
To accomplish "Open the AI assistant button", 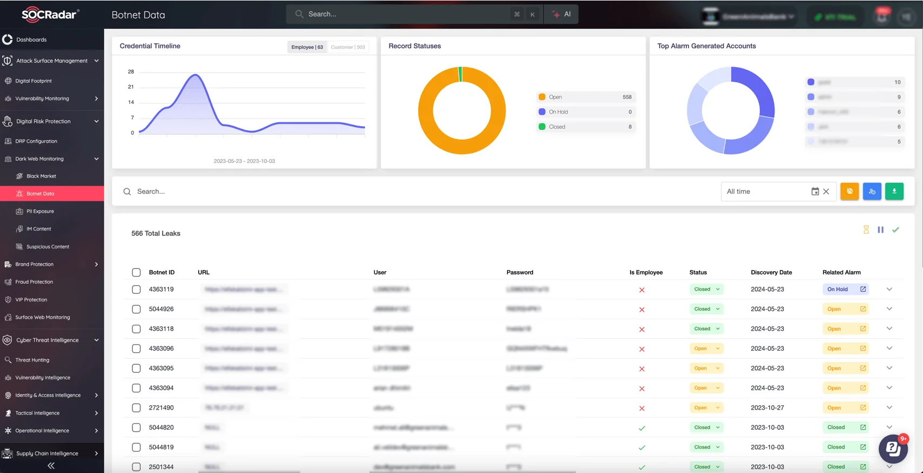I will [562, 14].
